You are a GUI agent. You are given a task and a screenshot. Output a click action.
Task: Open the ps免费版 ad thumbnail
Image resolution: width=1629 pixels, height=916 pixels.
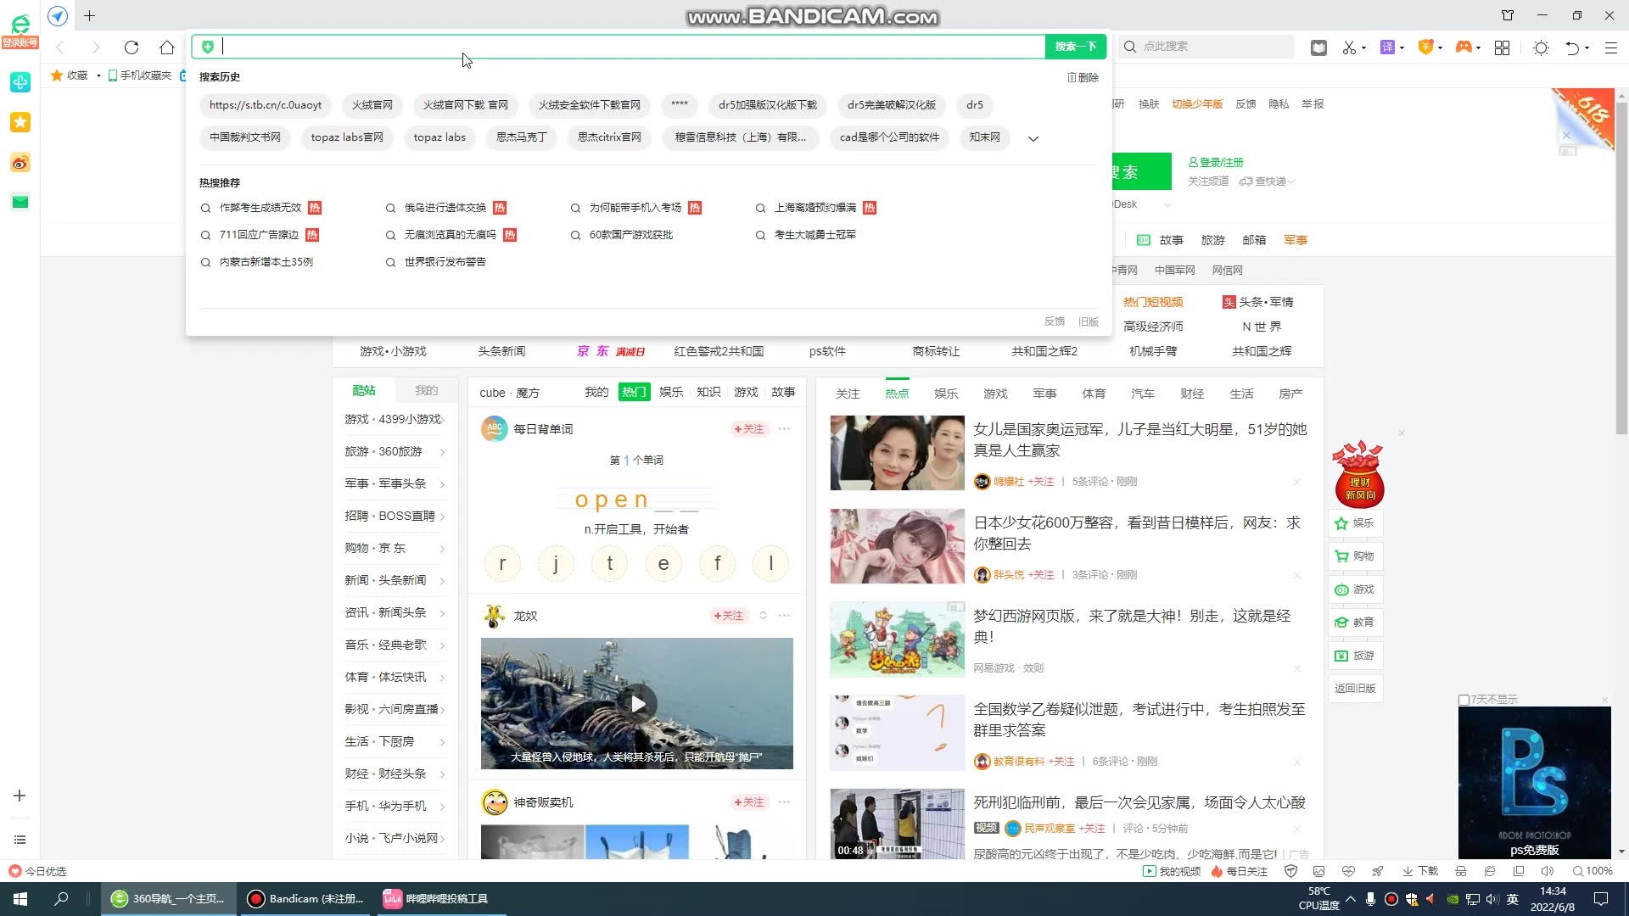[1534, 782]
